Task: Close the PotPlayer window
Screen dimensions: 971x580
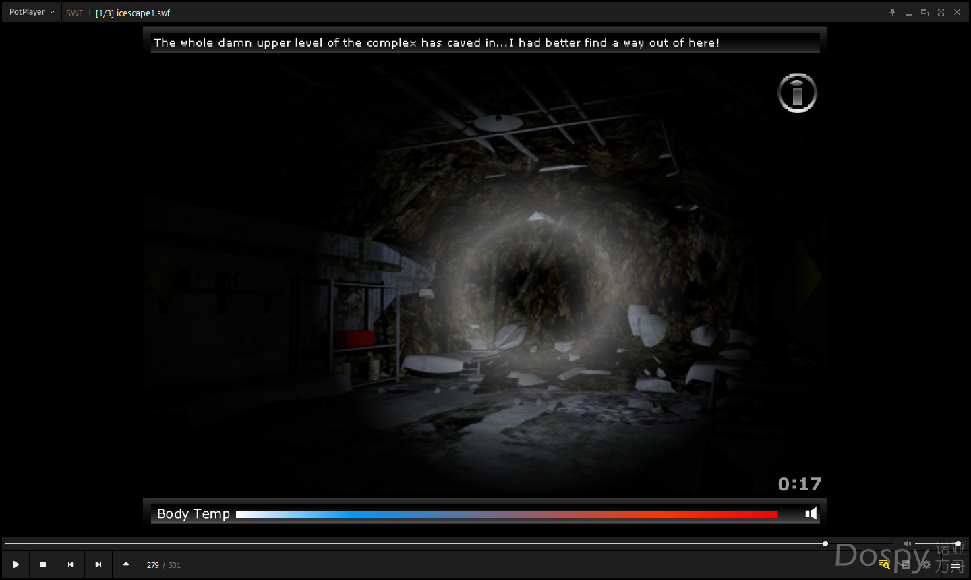Action: (957, 12)
